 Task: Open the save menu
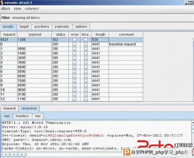point(18,9)
